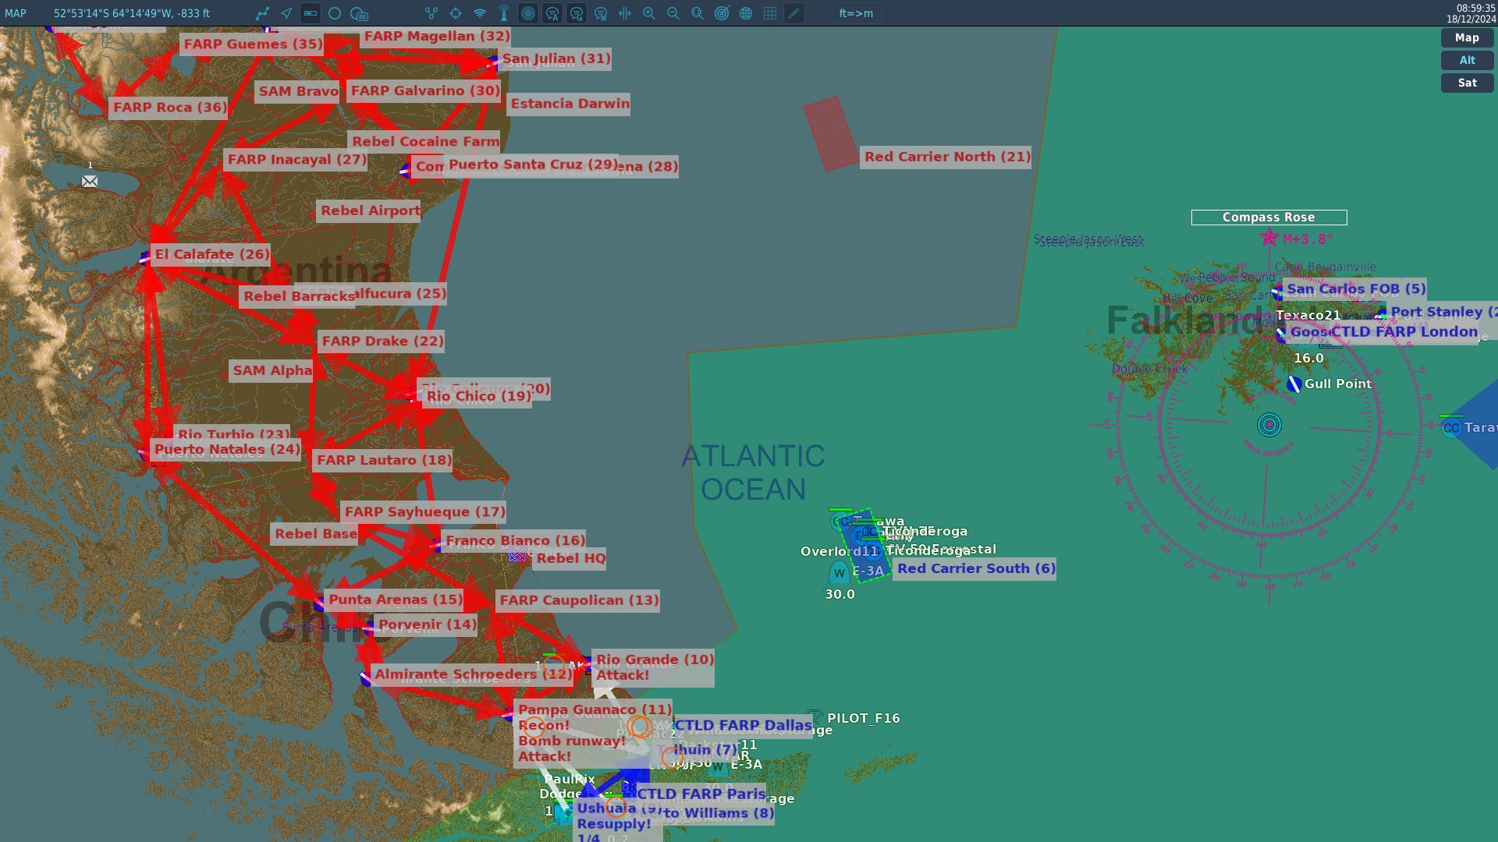
Task: Zoom in with the magnifier plus icon
Action: pyautogui.click(x=649, y=13)
